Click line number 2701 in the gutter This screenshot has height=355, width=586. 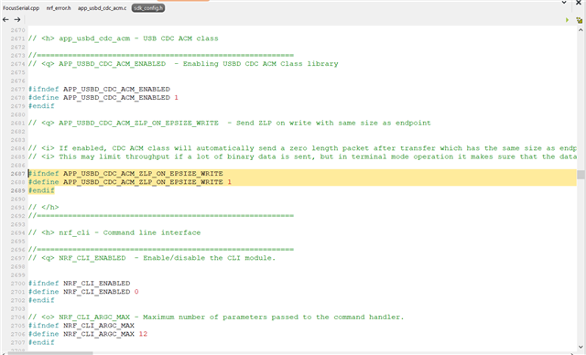[17, 292]
